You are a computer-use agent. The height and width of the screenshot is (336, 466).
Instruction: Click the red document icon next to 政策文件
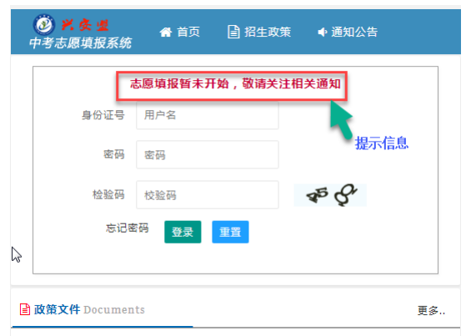[x=25, y=309]
